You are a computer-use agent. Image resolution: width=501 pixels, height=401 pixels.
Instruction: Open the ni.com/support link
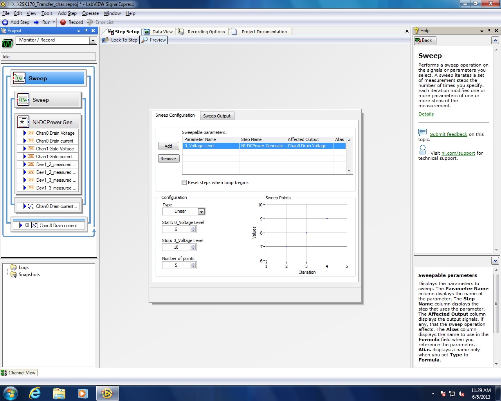[458, 153]
